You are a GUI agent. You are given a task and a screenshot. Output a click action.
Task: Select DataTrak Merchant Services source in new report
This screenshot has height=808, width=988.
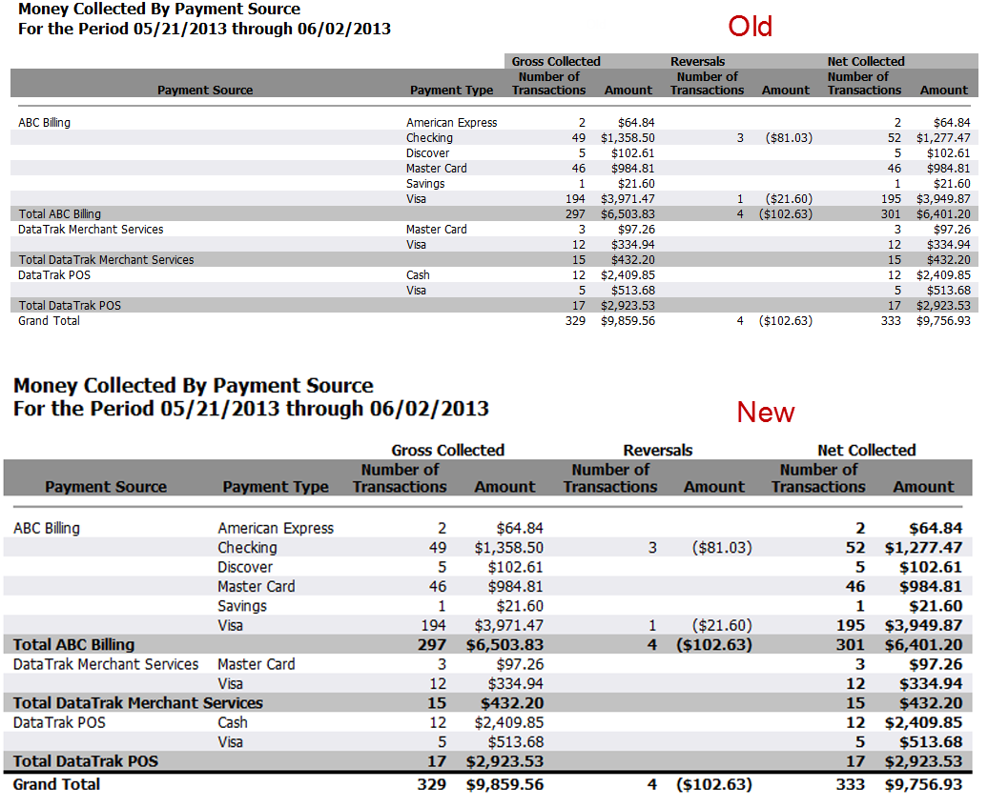point(106,664)
